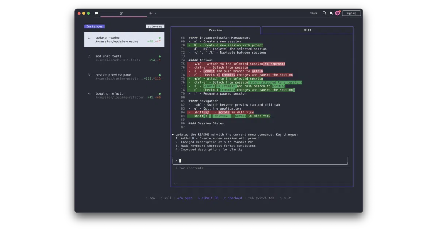Focus the prompt input field

coord(260,161)
